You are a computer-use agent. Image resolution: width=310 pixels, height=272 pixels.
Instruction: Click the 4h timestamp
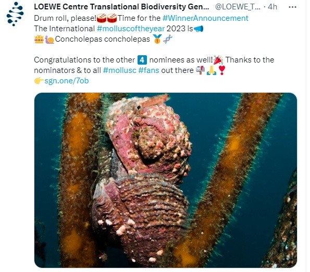tap(272, 7)
